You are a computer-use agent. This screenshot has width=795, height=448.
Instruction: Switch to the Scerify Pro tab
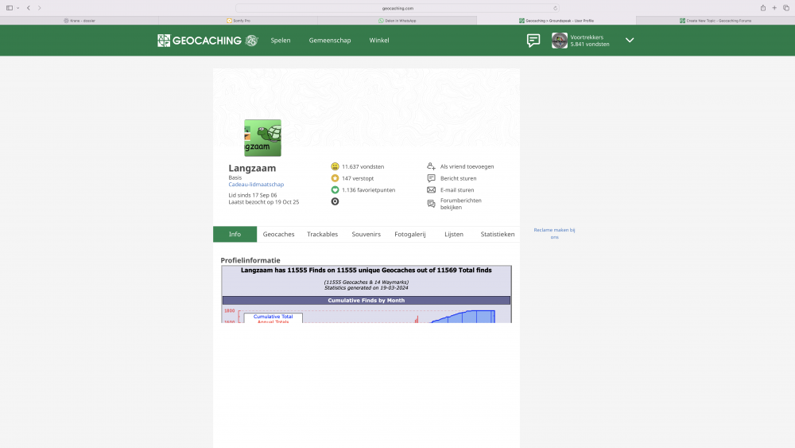238,21
